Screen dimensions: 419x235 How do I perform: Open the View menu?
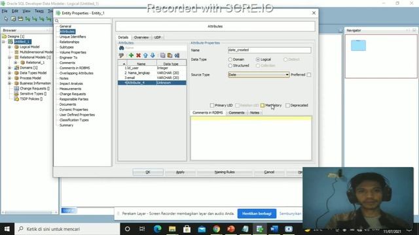(x=26, y=11)
